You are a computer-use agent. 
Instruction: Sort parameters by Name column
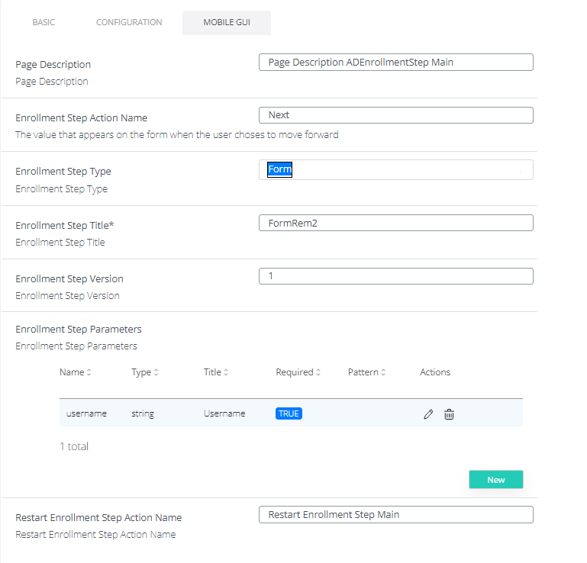76,372
